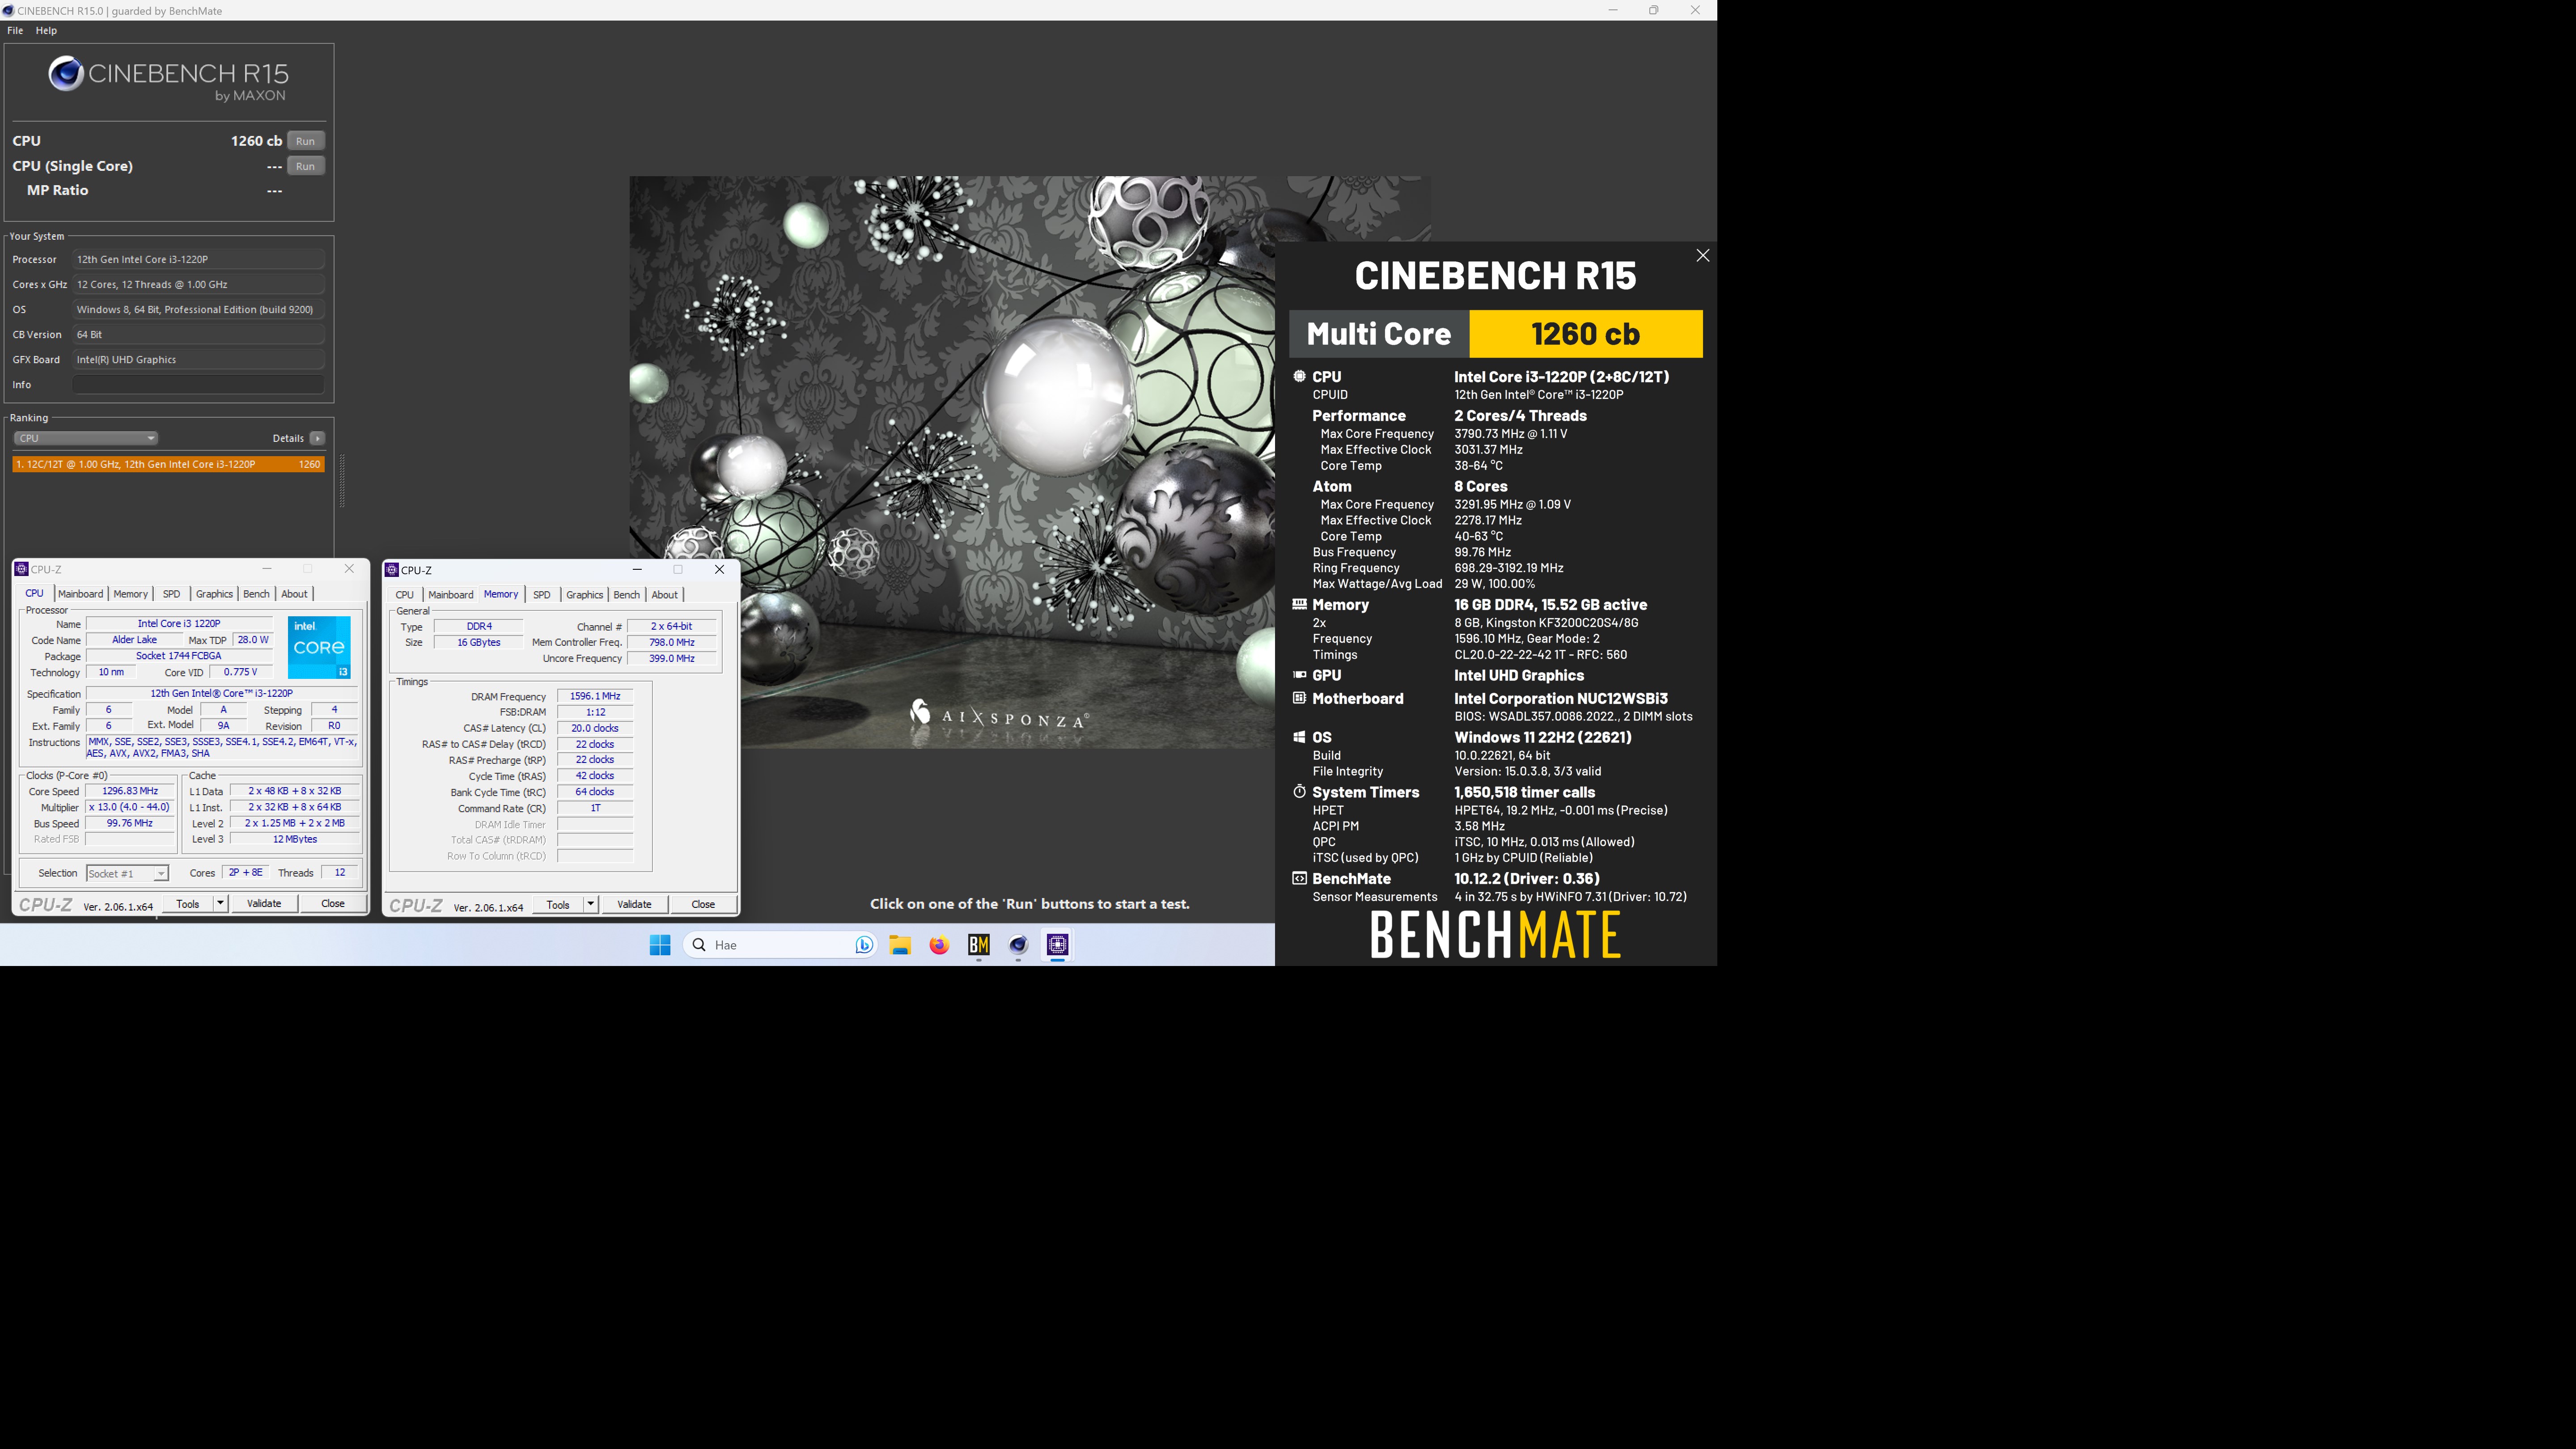This screenshot has height=1449, width=2576.
Task: Open the Ranking CPU dropdown
Action: 85,438
